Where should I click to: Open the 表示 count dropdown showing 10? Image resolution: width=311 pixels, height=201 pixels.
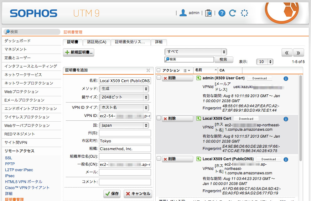click(265, 62)
